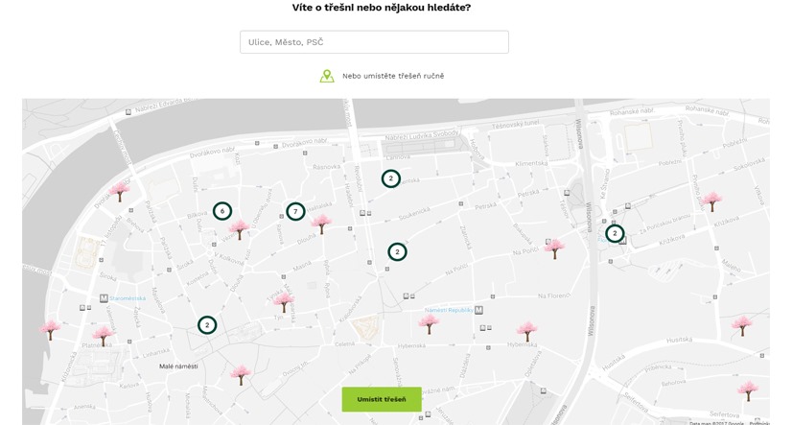Click the Klimentská street label
The height and width of the screenshot is (425, 792).
531,163
